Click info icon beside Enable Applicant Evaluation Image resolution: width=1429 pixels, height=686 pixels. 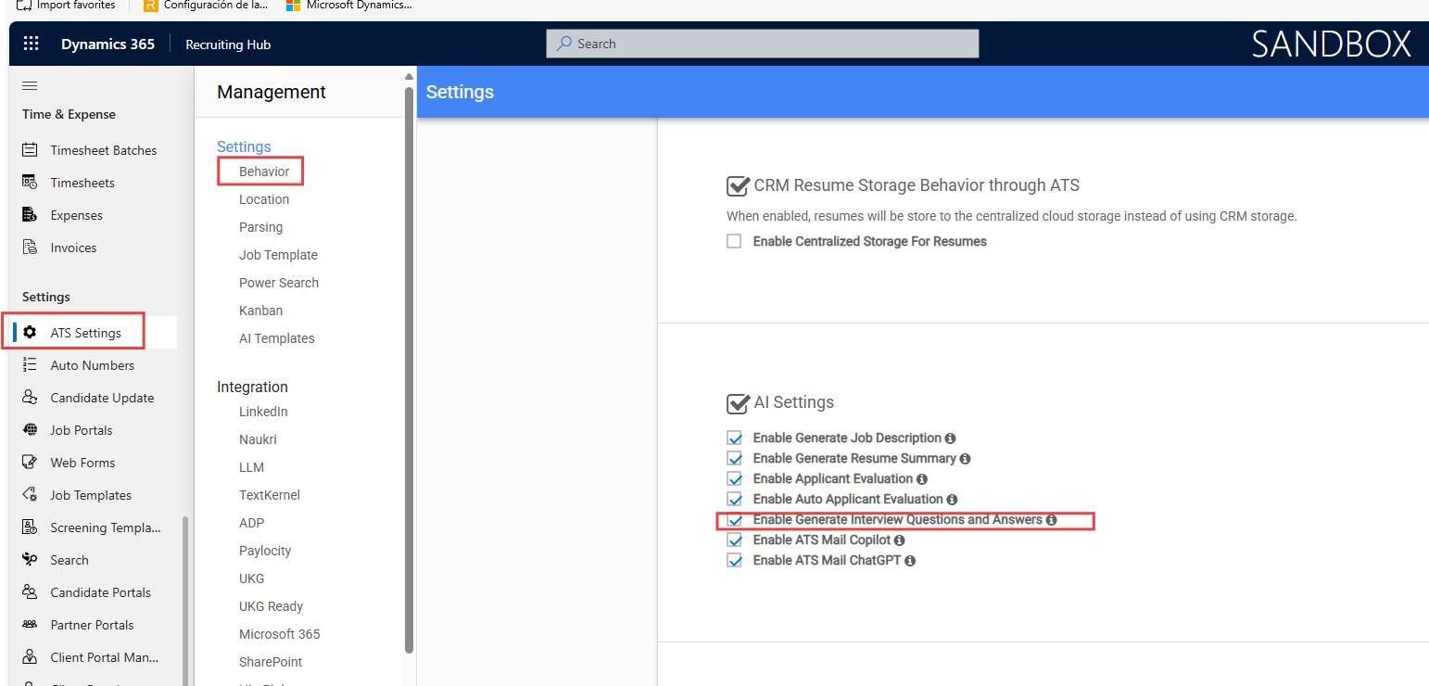(922, 479)
